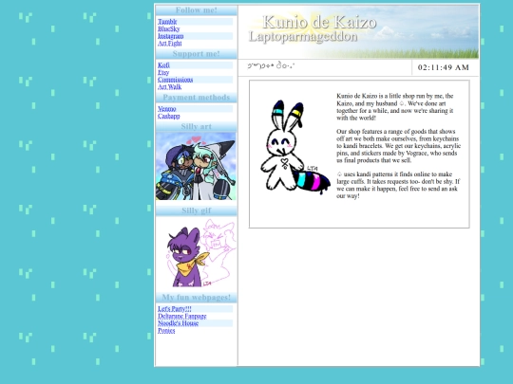This screenshot has height=384, width=513.
Task: Open the Noodle's House link
Action: pyautogui.click(x=178, y=323)
